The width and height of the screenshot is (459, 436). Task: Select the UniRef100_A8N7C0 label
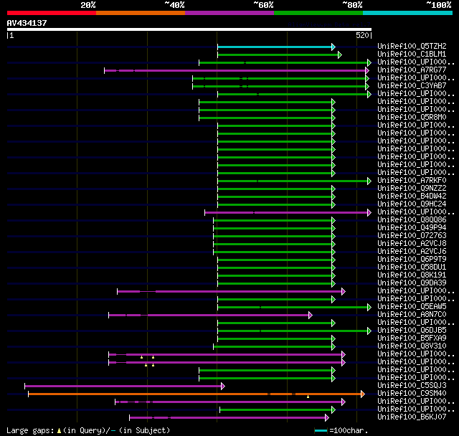[x=412, y=315]
